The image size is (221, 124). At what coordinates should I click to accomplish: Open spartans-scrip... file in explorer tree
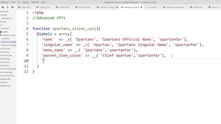click(9, 35)
